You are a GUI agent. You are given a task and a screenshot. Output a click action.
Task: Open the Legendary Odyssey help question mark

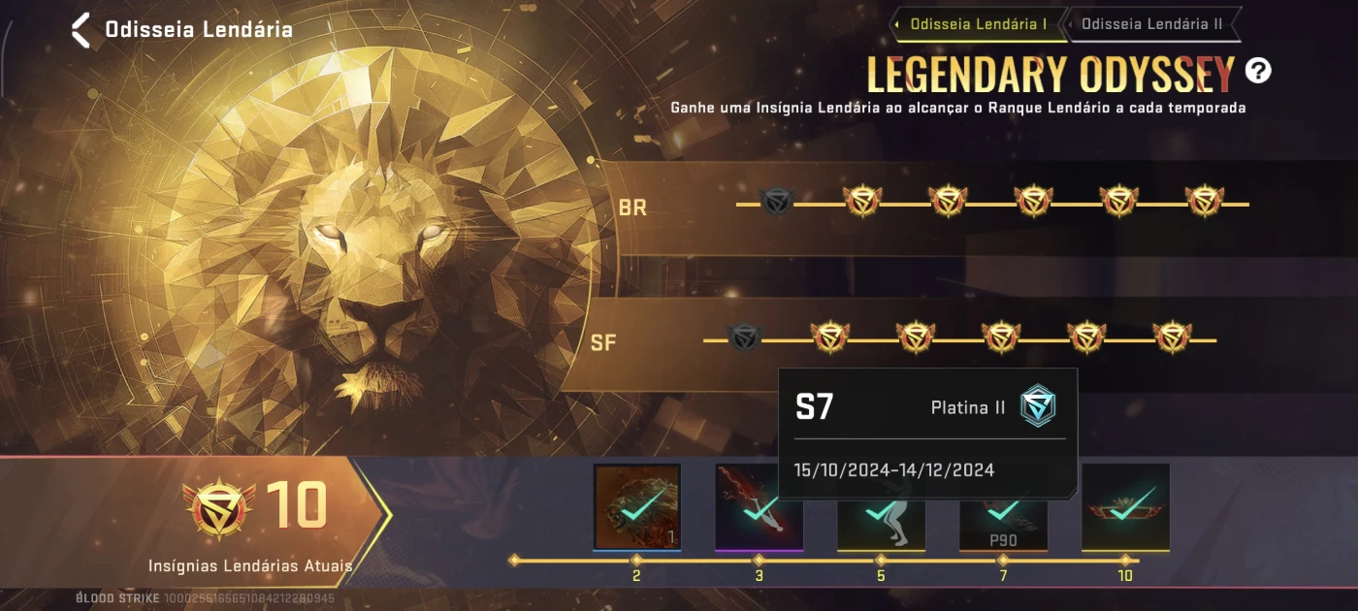[1258, 70]
